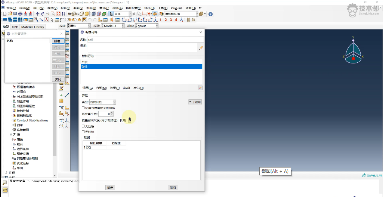Open the Plug-ins menu
The image size is (383, 197).
click(176, 8)
